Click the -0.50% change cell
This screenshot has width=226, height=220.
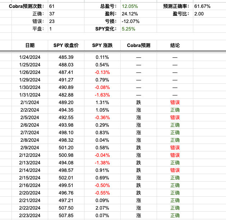tap(102, 185)
